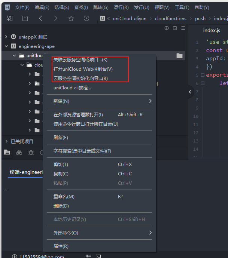Screen dimensions: 228x258
Task: Navigate back with the left arrow icon
Action: (40, 18)
